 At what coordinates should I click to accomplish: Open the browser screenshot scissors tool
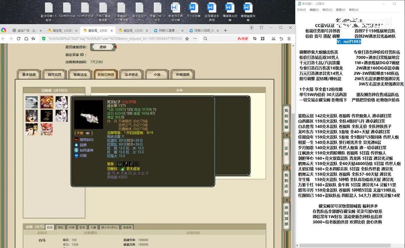273,39
